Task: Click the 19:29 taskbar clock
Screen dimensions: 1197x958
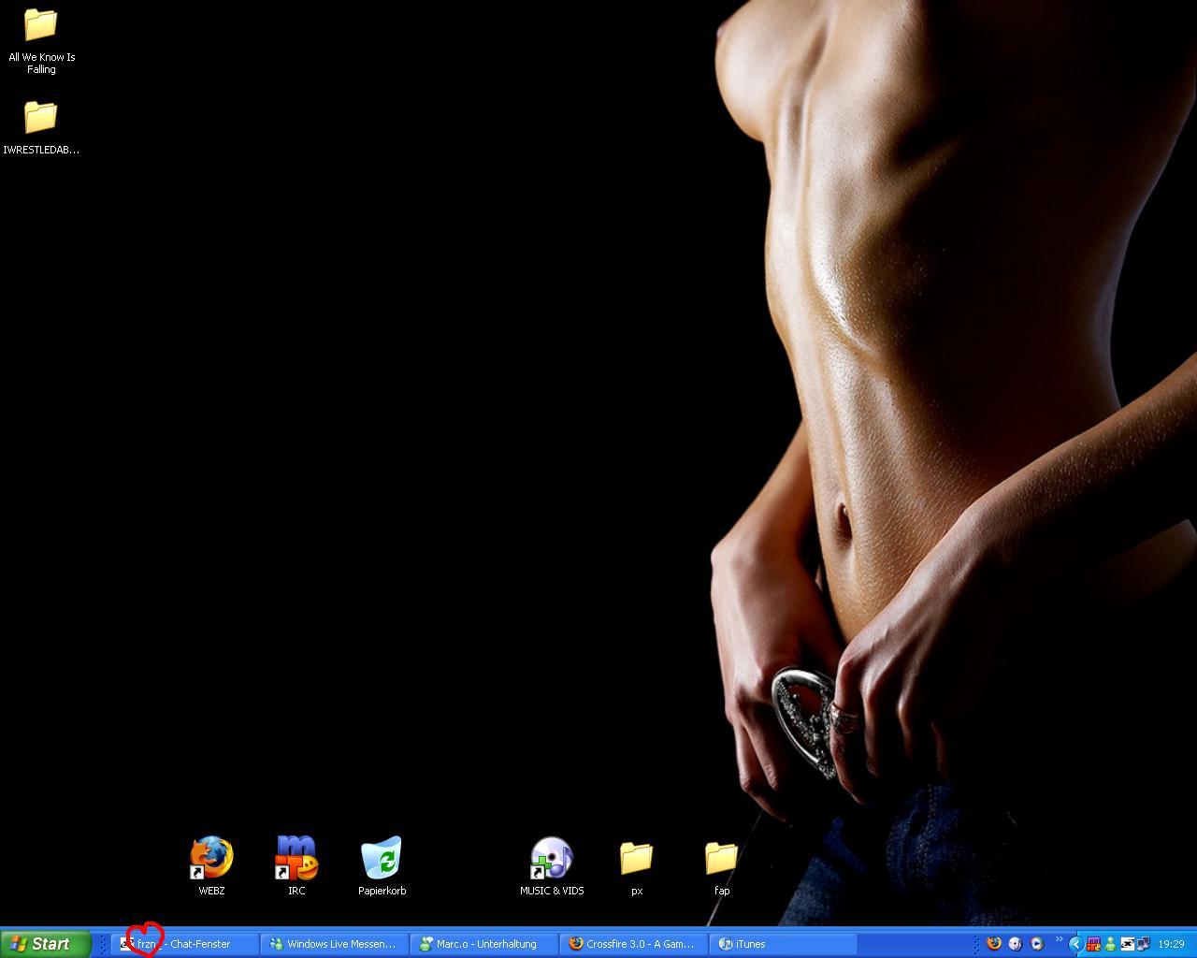Action: pos(1171,944)
